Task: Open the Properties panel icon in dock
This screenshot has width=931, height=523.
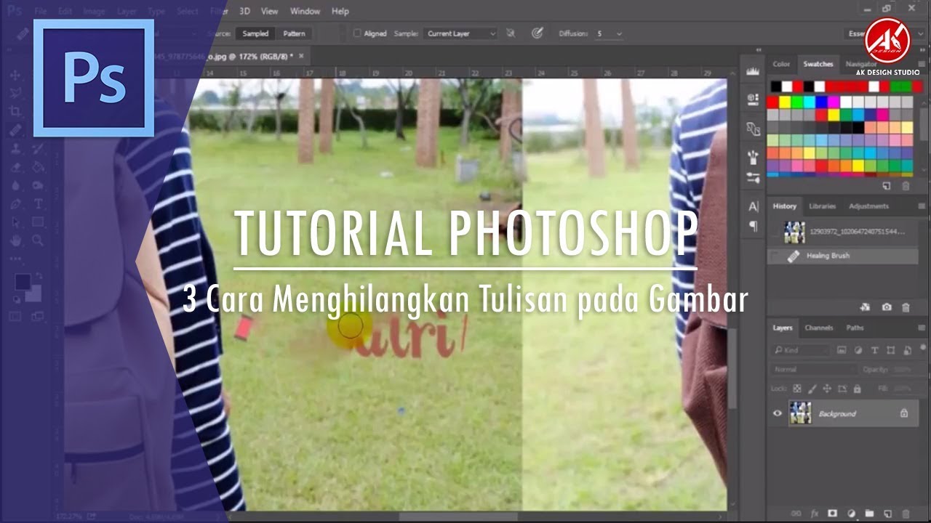Action: [x=754, y=99]
